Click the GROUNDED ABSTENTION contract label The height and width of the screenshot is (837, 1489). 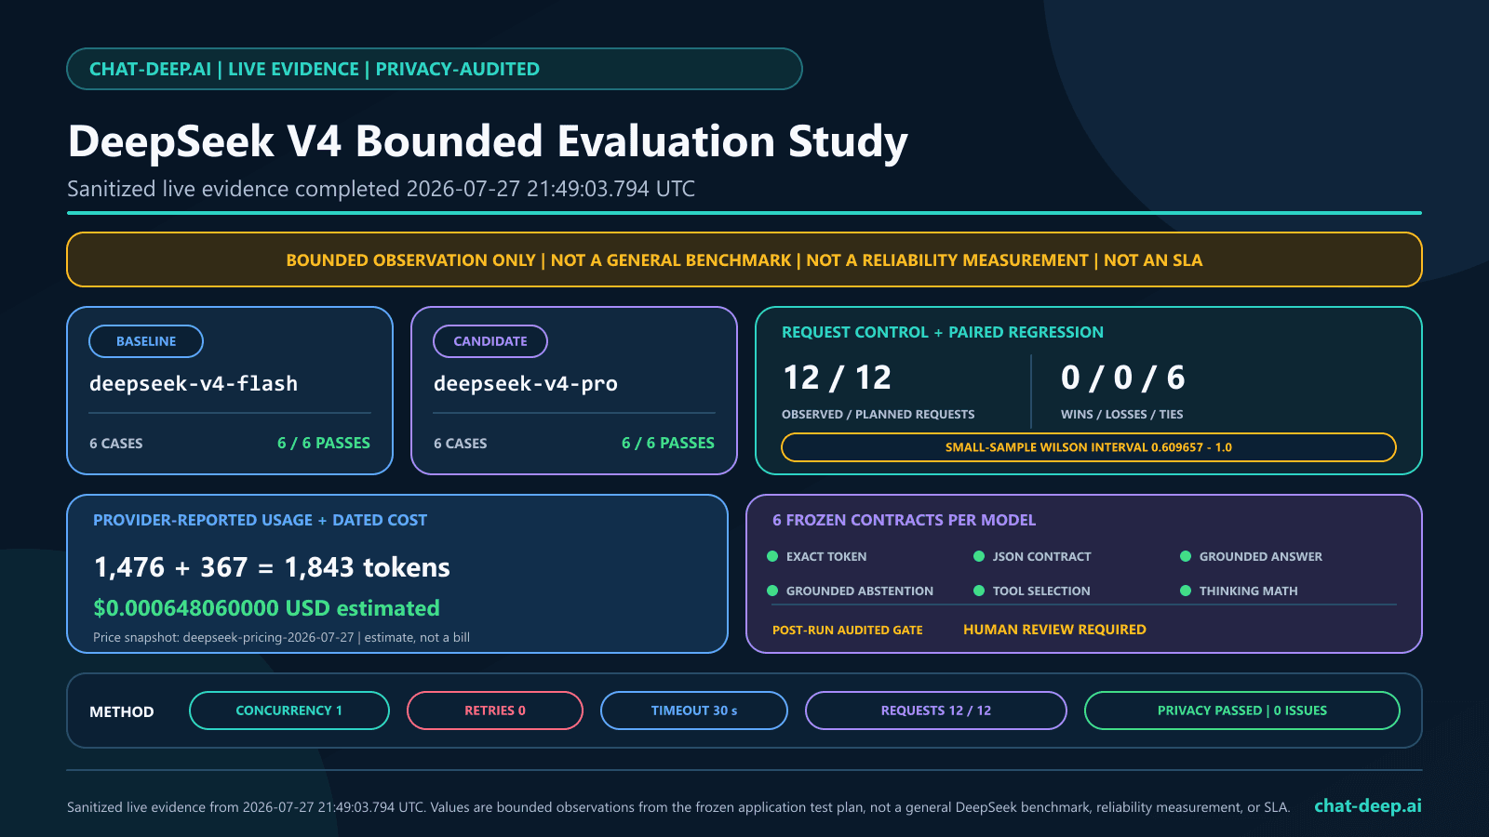click(x=860, y=591)
